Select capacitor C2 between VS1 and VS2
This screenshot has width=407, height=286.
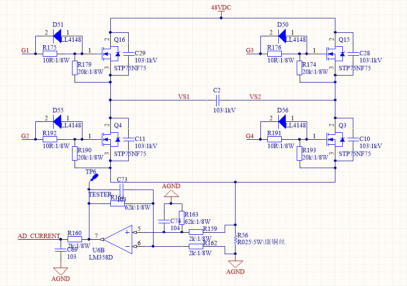pos(217,100)
